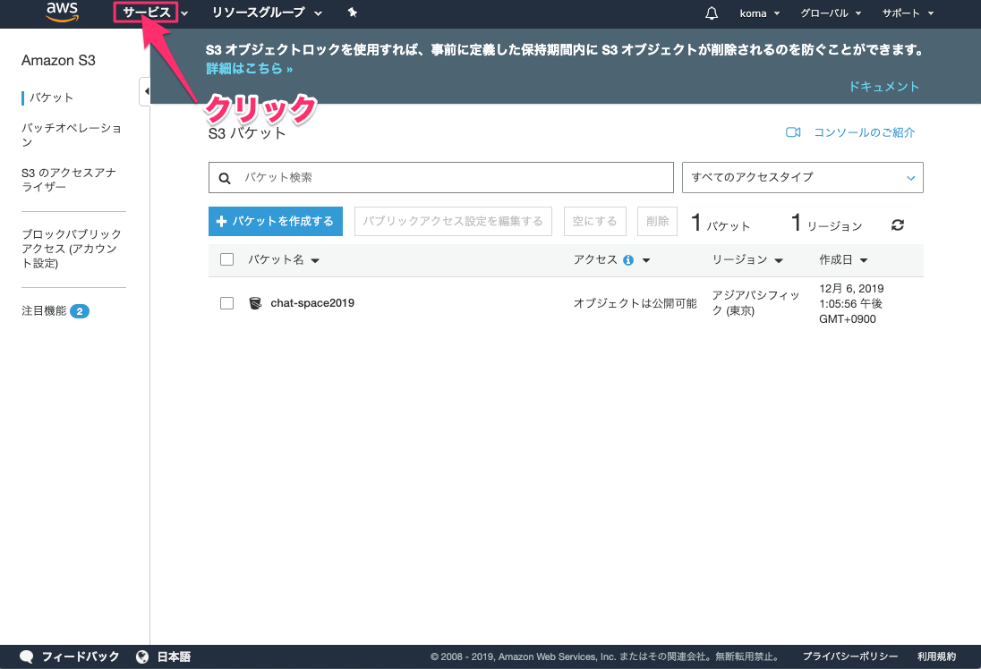
Task: Check the box for chat-space2019 bucket
Action: tap(227, 303)
